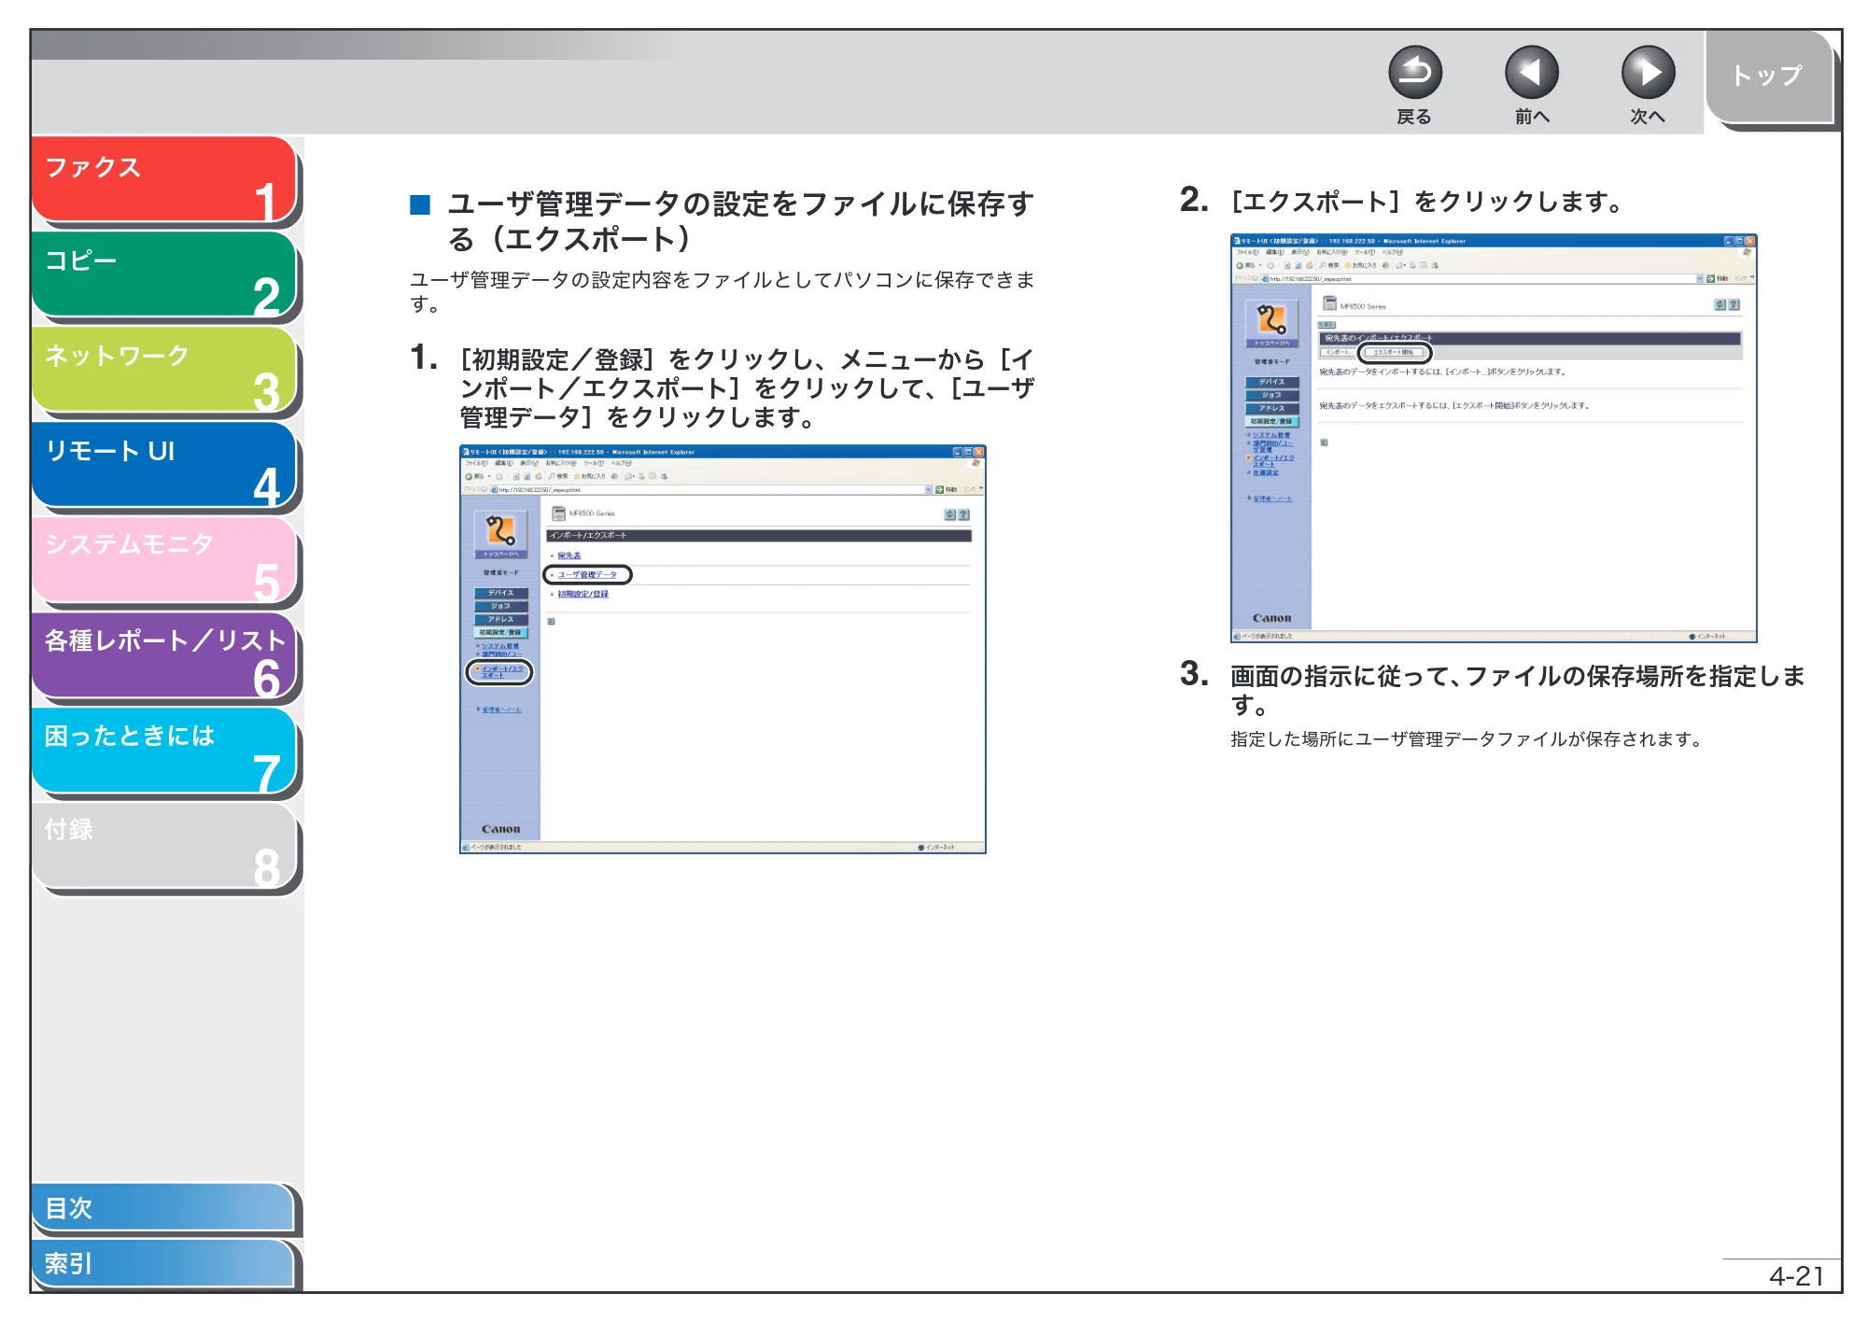1867x1321 pixels.
Task: Click the 前へ (previous page) arrow icon
Action: pos(1531,73)
